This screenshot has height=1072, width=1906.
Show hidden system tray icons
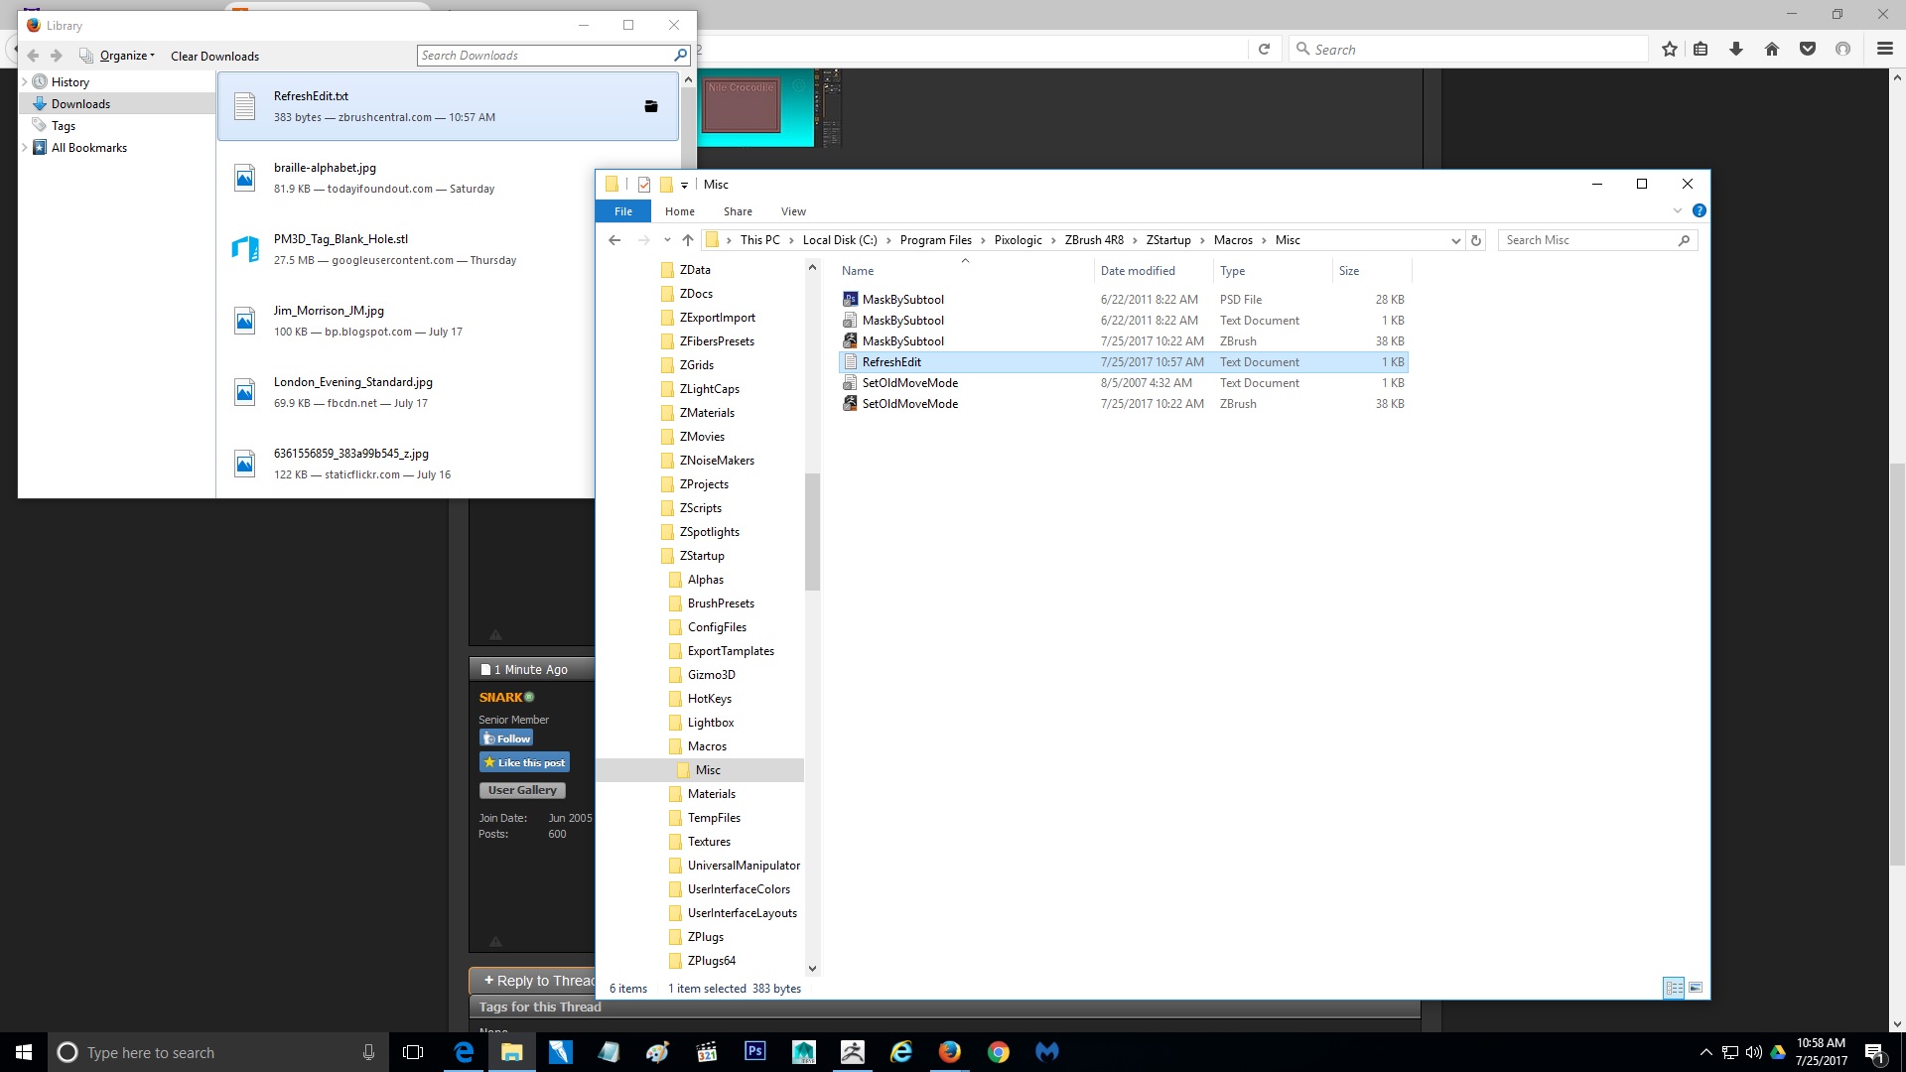pyautogui.click(x=1705, y=1052)
